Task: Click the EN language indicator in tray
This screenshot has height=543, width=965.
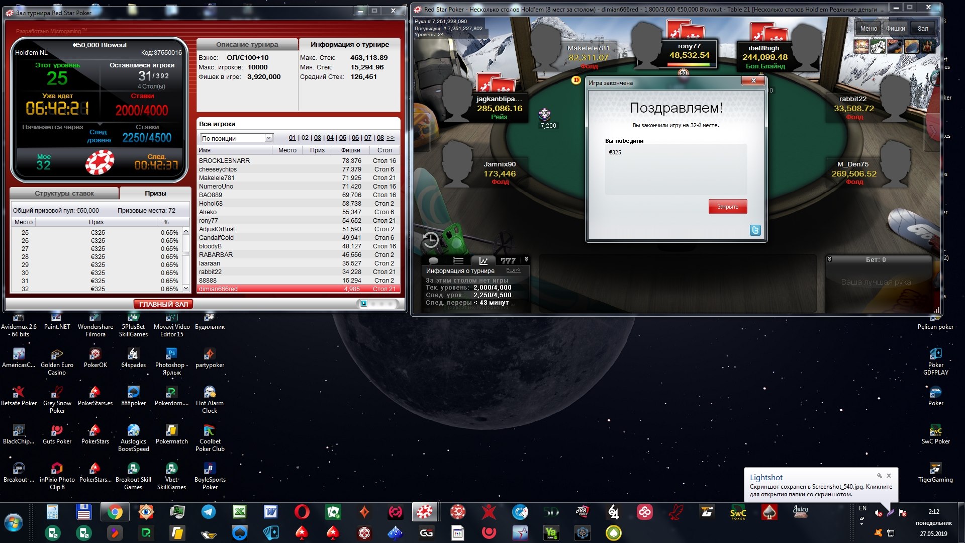Action: [x=862, y=508]
